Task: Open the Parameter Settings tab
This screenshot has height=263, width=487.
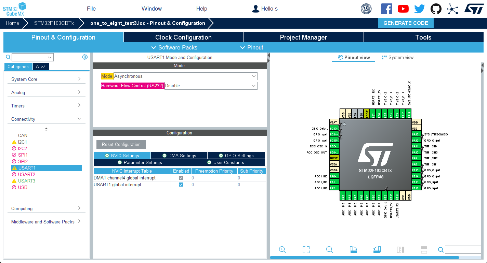Action: pyautogui.click(x=140, y=162)
